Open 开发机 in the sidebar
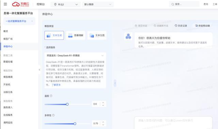218x129 pixels. click(x=7, y=84)
